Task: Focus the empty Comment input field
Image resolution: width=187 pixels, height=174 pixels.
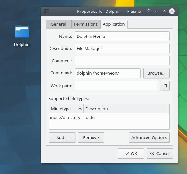Action: (122, 61)
